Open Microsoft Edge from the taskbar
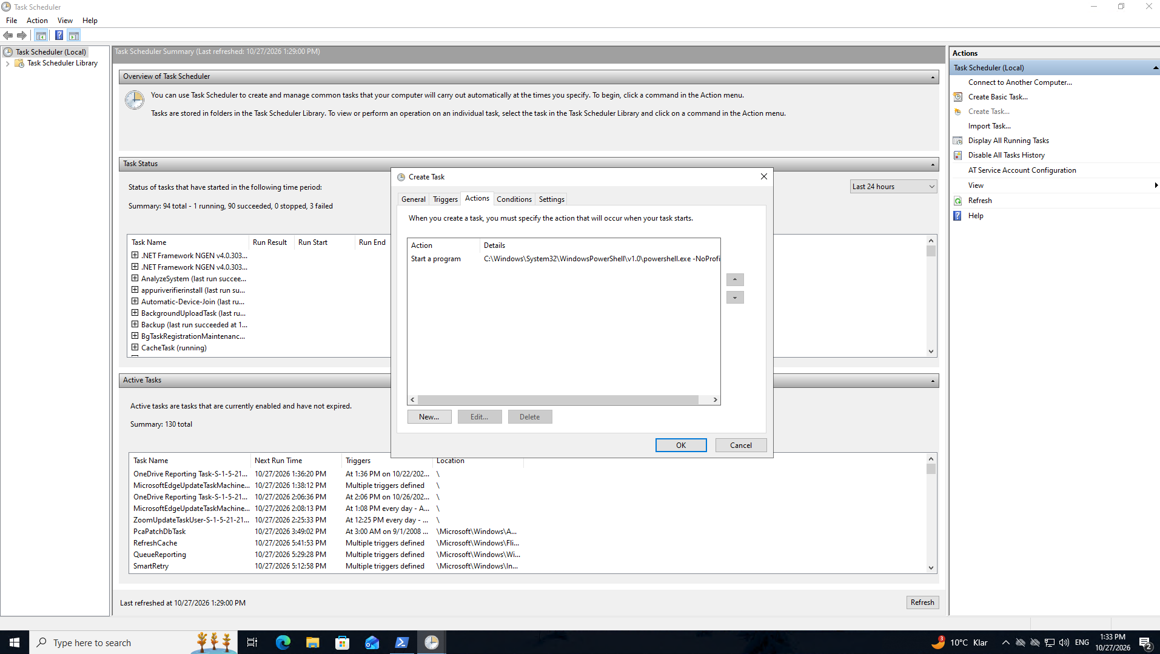 click(283, 642)
